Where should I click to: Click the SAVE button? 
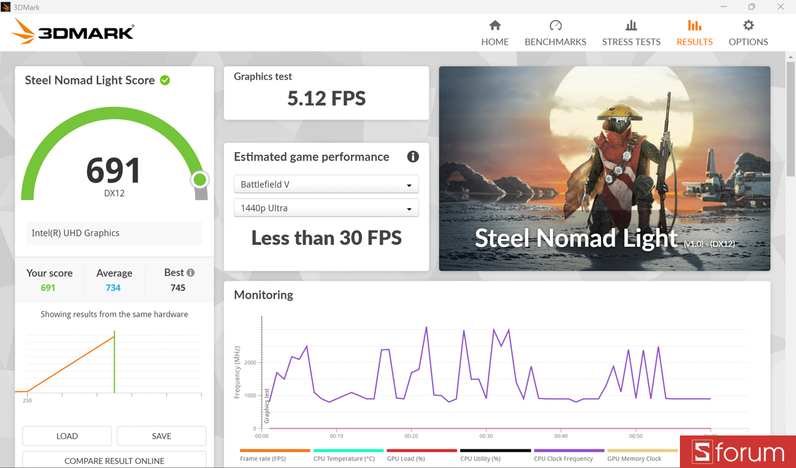(x=161, y=435)
